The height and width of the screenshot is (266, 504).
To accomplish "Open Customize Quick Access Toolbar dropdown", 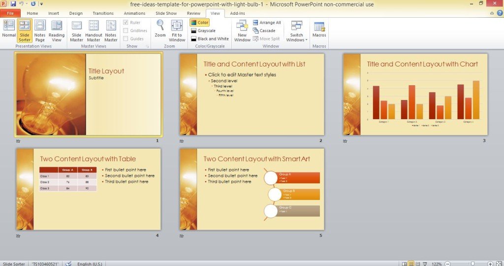I will pyautogui.click(x=42, y=4).
